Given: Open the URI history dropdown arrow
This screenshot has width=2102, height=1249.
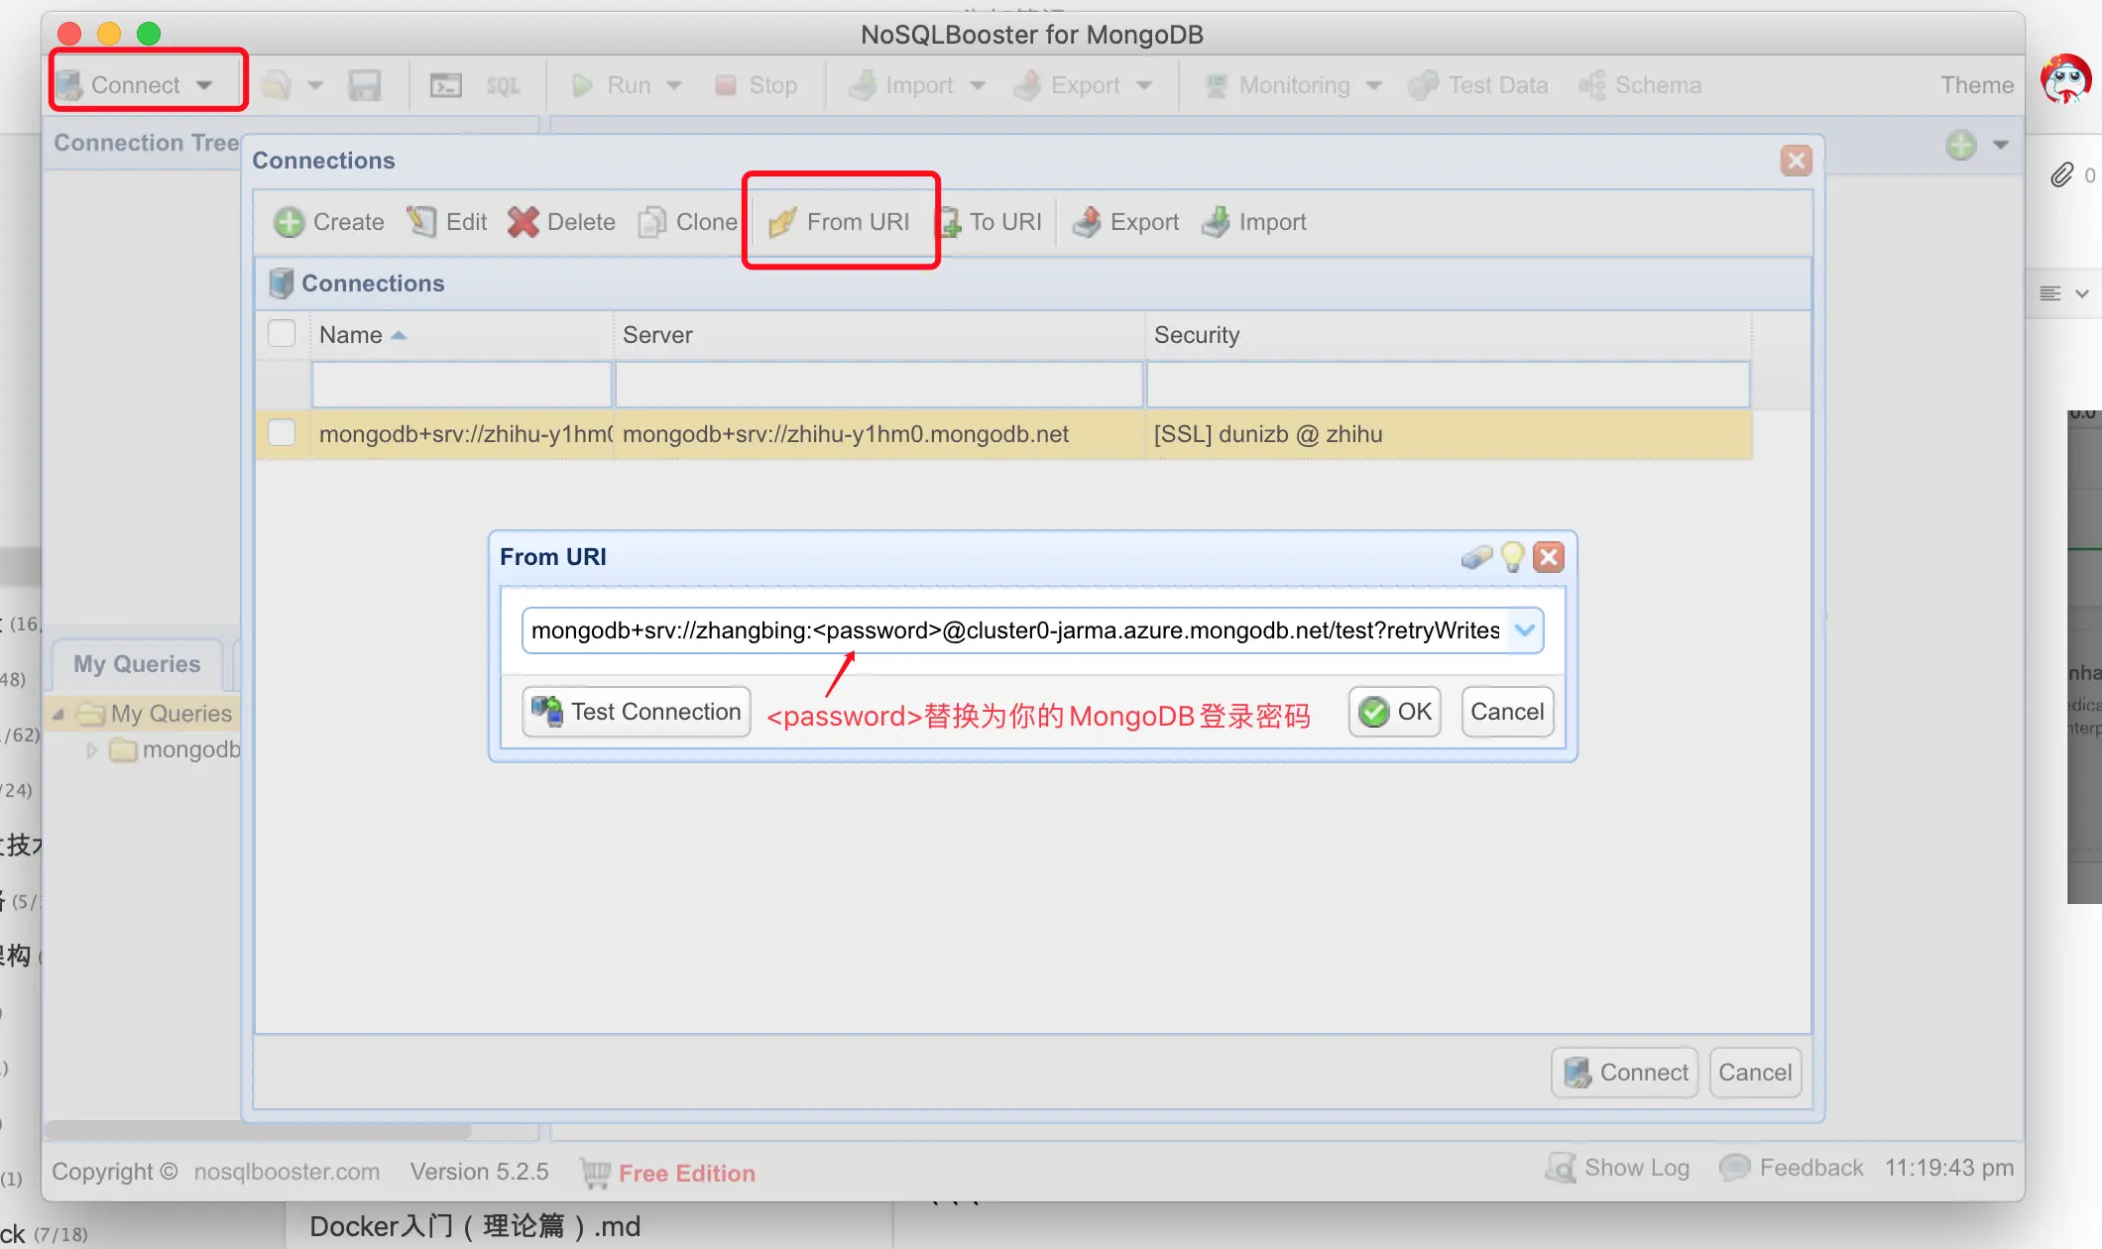Looking at the screenshot, I should tap(1524, 630).
